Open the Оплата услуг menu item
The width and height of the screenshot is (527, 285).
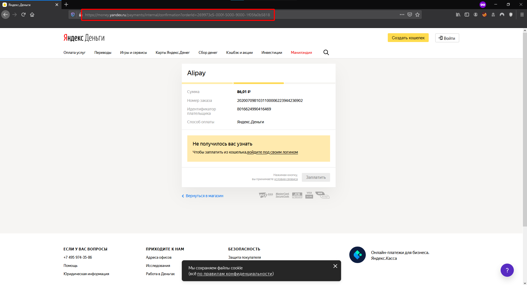pyautogui.click(x=74, y=52)
